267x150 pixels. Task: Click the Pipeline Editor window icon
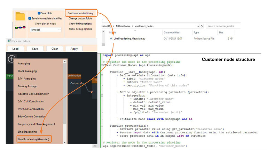pyautogui.click(x=9, y=41)
